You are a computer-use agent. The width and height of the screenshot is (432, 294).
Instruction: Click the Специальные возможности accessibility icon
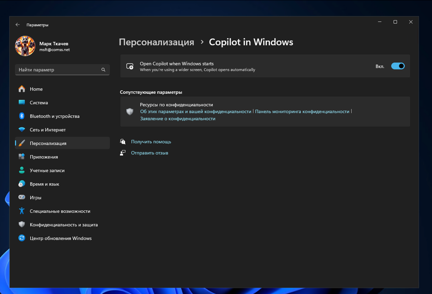[x=22, y=211]
